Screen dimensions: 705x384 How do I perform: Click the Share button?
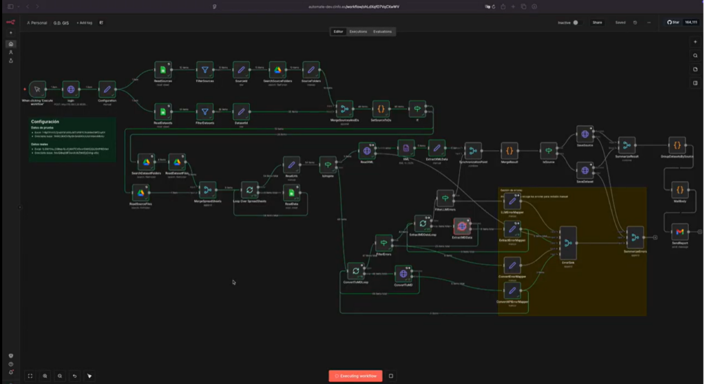coord(597,23)
